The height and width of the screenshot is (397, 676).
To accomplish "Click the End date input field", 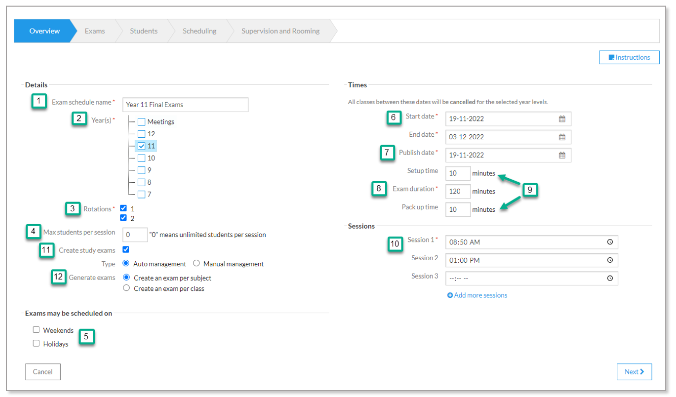I will pyautogui.click(x=508, y=137).
